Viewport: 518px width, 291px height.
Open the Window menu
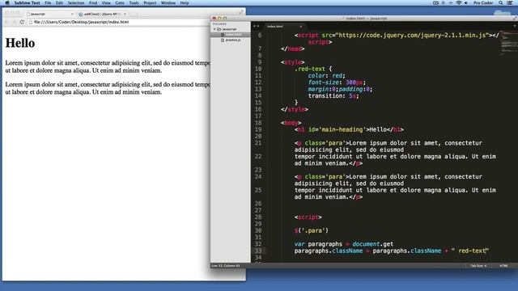[168, 2]
